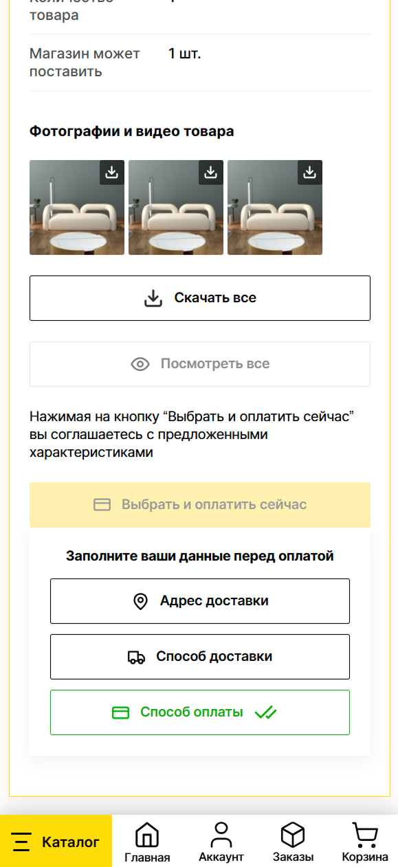Select the Каталог hamburger icon
This screenshot has width=398, height=867.
click(22, 841)
